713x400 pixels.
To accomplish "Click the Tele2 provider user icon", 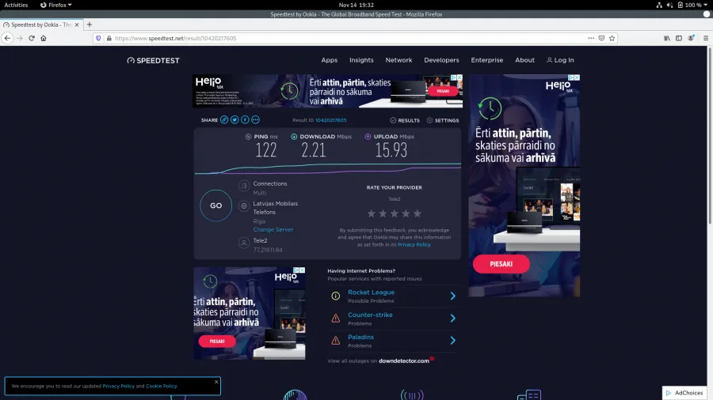I will (x=244, y=243).
